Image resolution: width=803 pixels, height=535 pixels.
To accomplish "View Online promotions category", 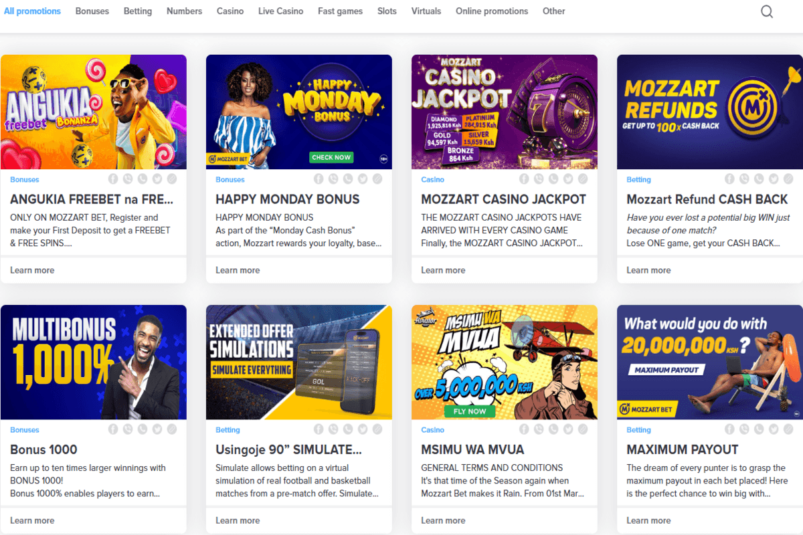I will point(492,11).
